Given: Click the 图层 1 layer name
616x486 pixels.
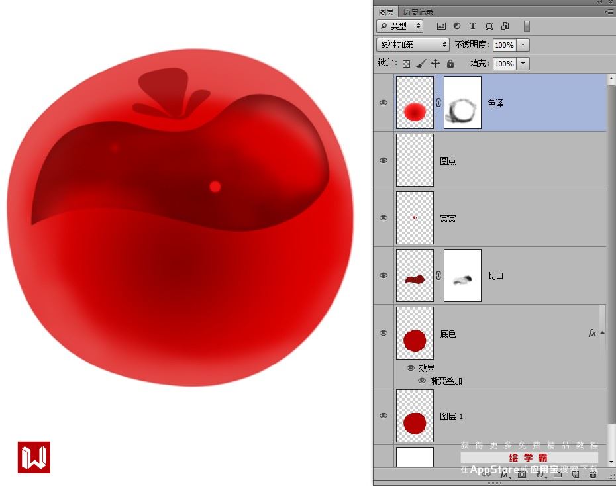Looking at the screenshot, I should (451, 416).
